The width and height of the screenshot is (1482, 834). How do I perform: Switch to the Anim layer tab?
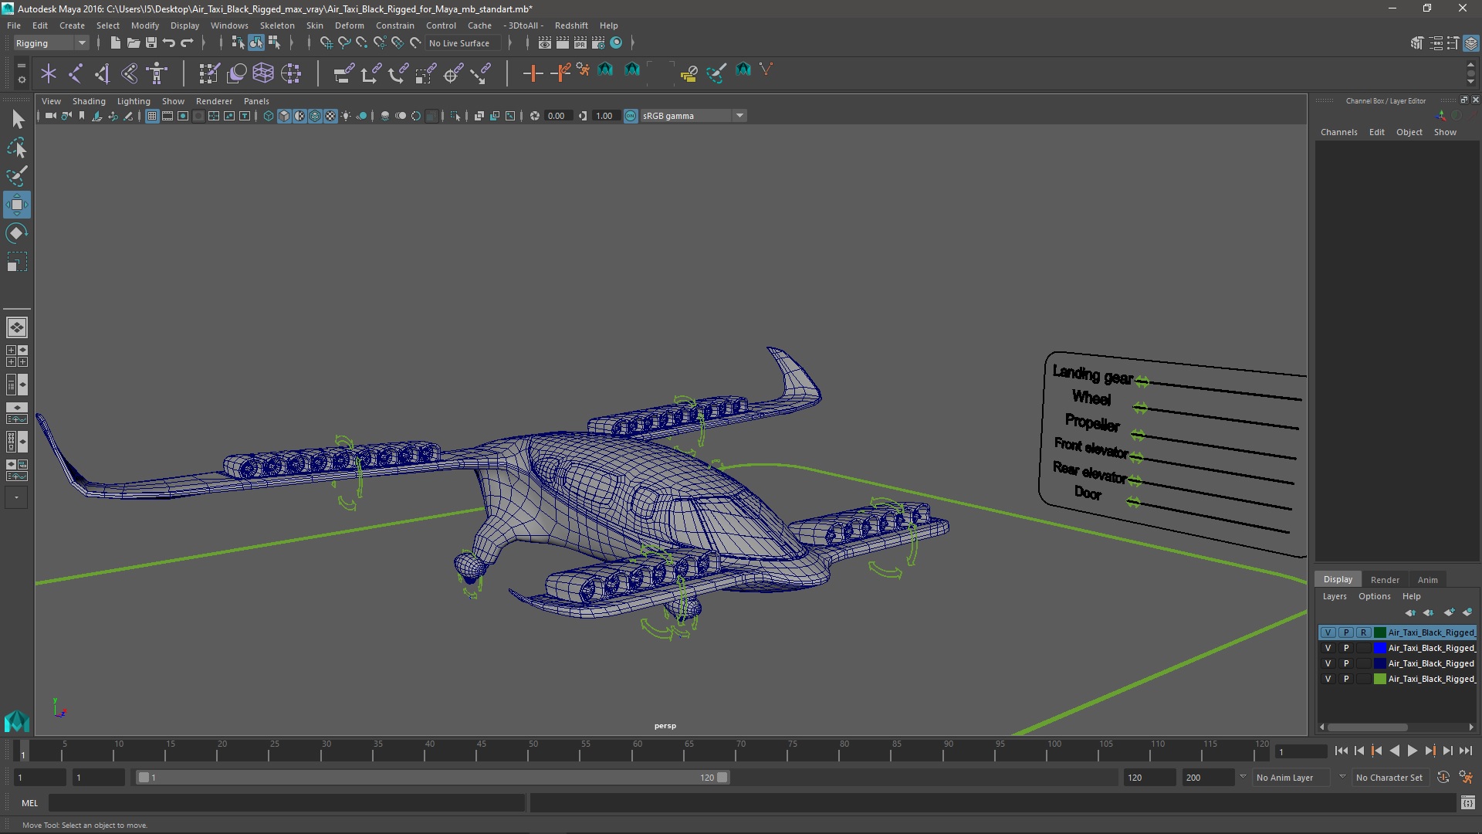1427,580
